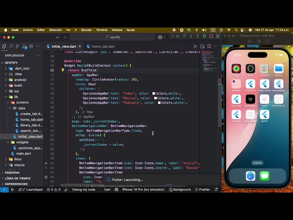The width and height of the screenshot is (293, 220).
Task: Open the Search view in activity bar
Action: tap(11, 46)
